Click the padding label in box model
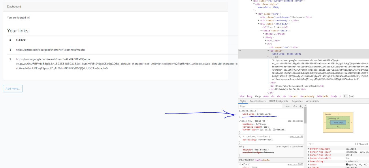Viewport: 369px width, 168px height. [x=332, y=118]
